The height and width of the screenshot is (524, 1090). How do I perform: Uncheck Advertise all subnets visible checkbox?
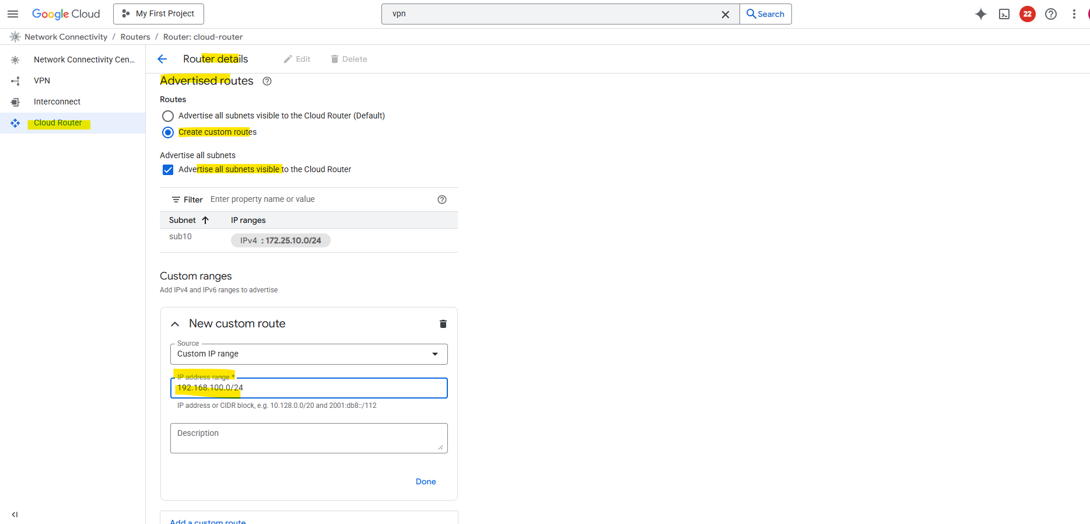click(168, 170)
